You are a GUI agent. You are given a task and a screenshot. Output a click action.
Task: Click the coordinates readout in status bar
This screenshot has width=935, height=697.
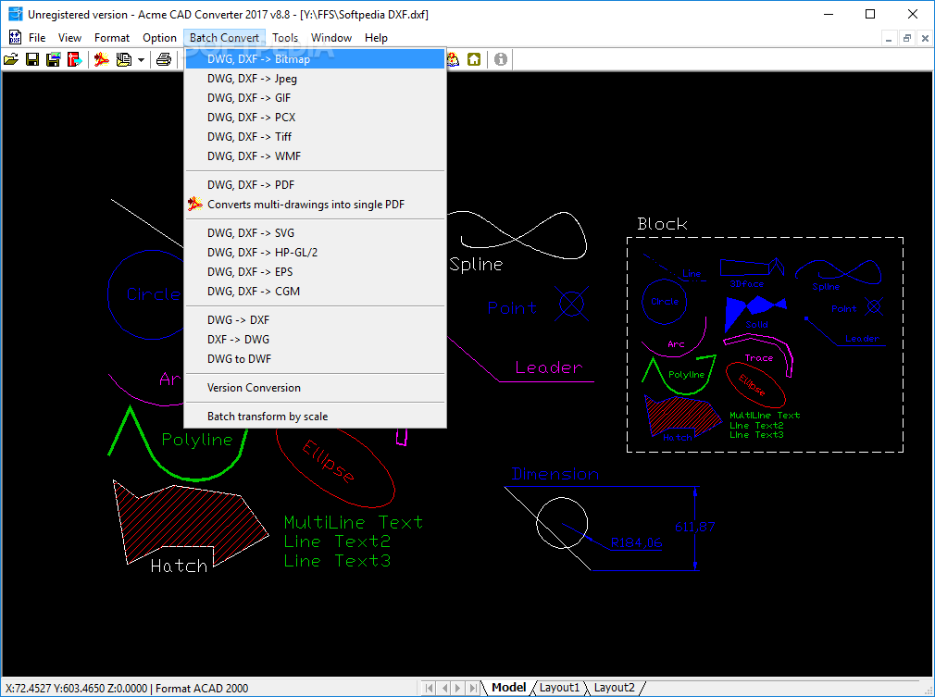click(76, 688)
